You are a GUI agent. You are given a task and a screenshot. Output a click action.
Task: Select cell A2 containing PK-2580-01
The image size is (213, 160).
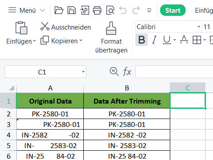[x=50, y=114]
